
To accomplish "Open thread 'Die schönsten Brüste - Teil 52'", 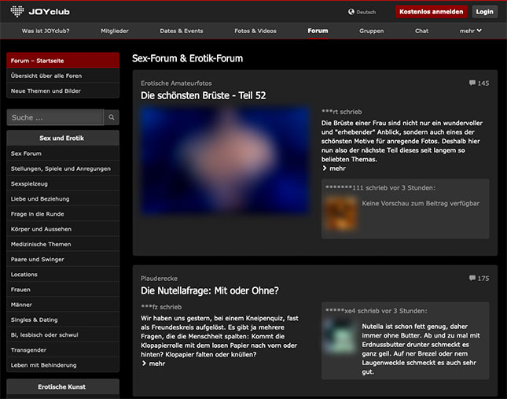I will [x=203, y=95].
